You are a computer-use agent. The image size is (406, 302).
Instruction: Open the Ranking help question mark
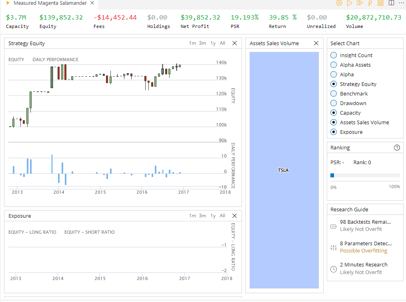[x=397, y=147]
